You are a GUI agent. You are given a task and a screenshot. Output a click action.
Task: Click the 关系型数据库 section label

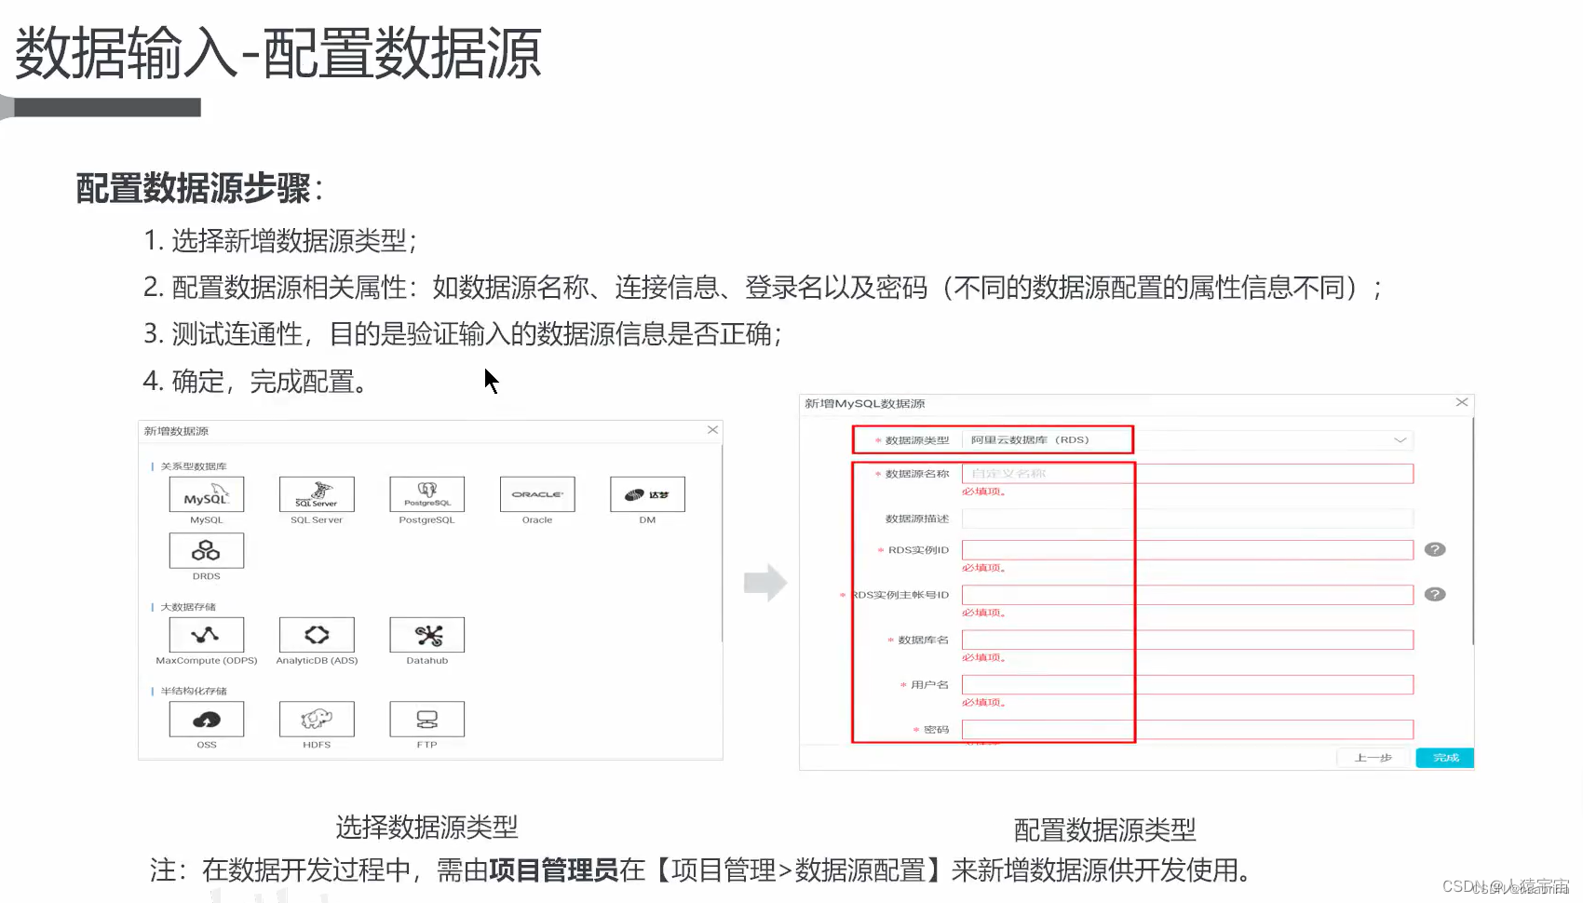[x=194, y=466]
